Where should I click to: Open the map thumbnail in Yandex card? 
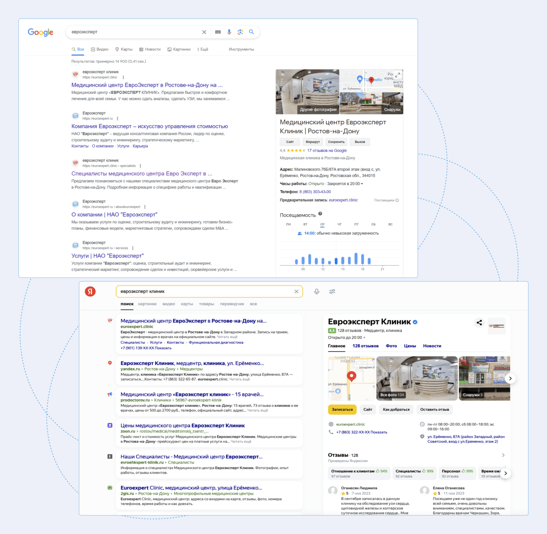click(351, 379)
